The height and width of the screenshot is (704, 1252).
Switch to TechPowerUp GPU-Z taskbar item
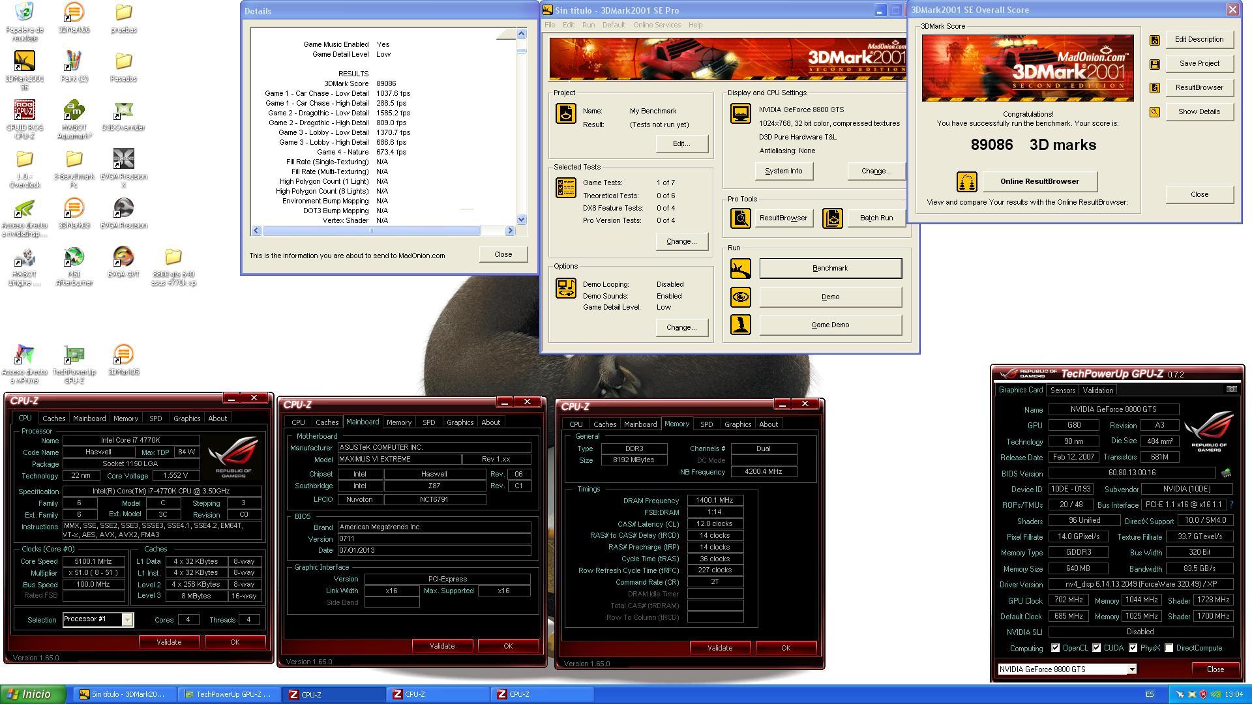228,694
